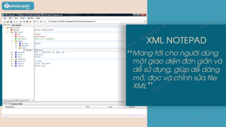Select the '(206) 555-9857' phone value

tap(43, 64)
